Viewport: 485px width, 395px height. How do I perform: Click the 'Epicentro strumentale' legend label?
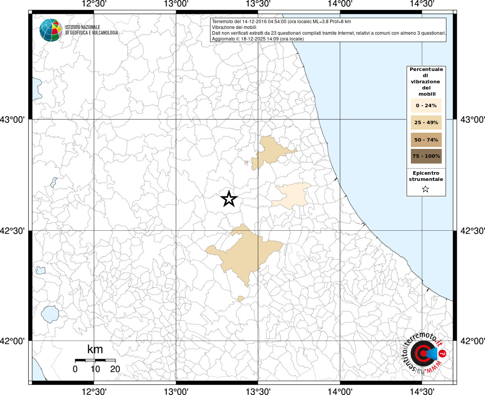[426, 176]
